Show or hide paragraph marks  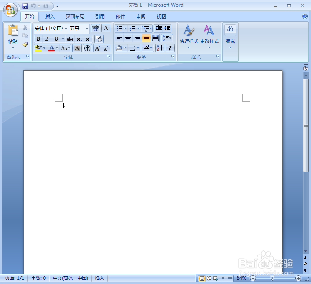point(170,48)
